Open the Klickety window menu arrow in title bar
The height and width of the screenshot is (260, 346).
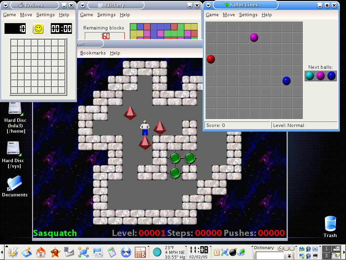coord(82,5)
